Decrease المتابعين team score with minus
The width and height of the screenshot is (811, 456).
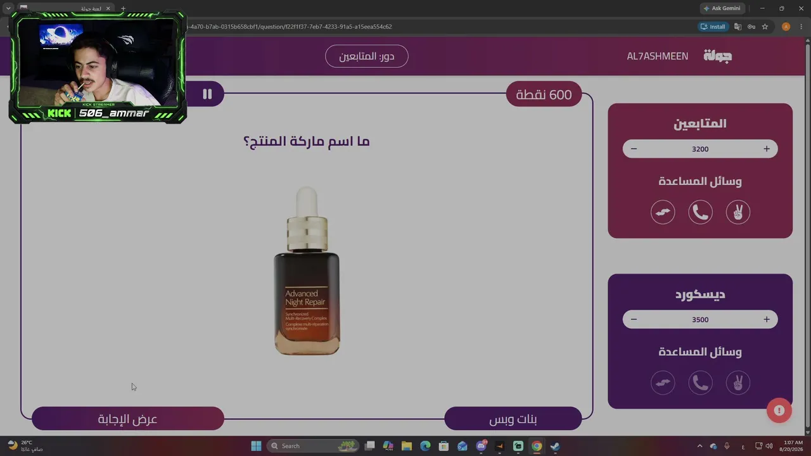[x=634, y=149]
